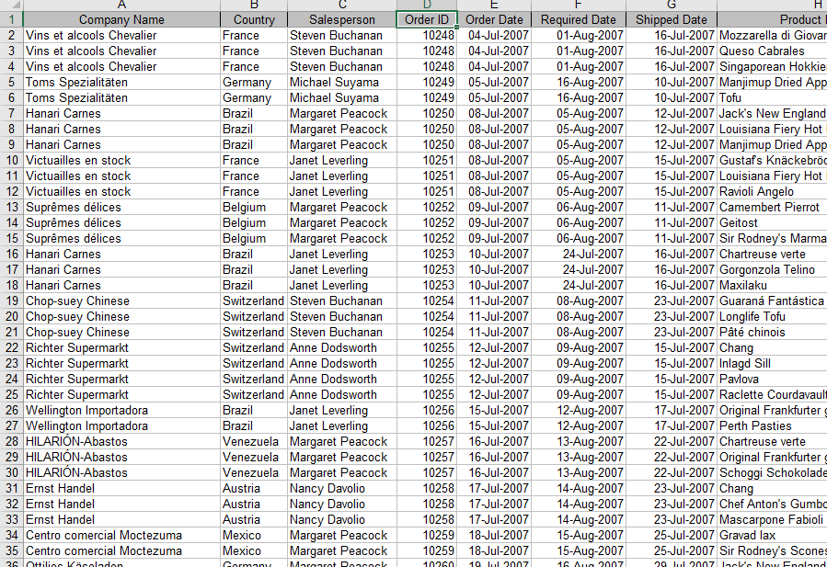Click Gorgonzola Telino product cell
Image resolution: width=827 pixels, height=567 pixels.
[772, 270]
